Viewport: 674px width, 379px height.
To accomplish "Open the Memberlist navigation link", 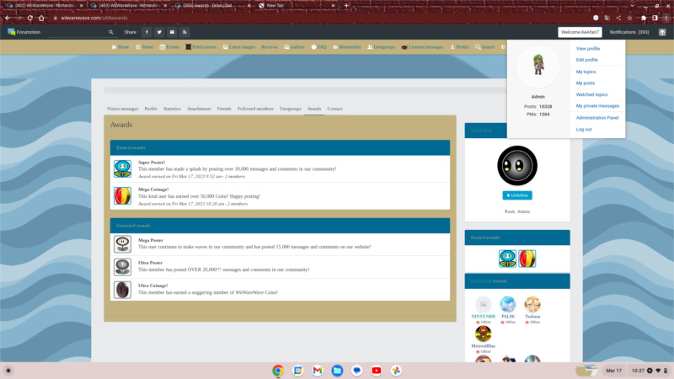I will pyautogui.click(x=346, y=47).
